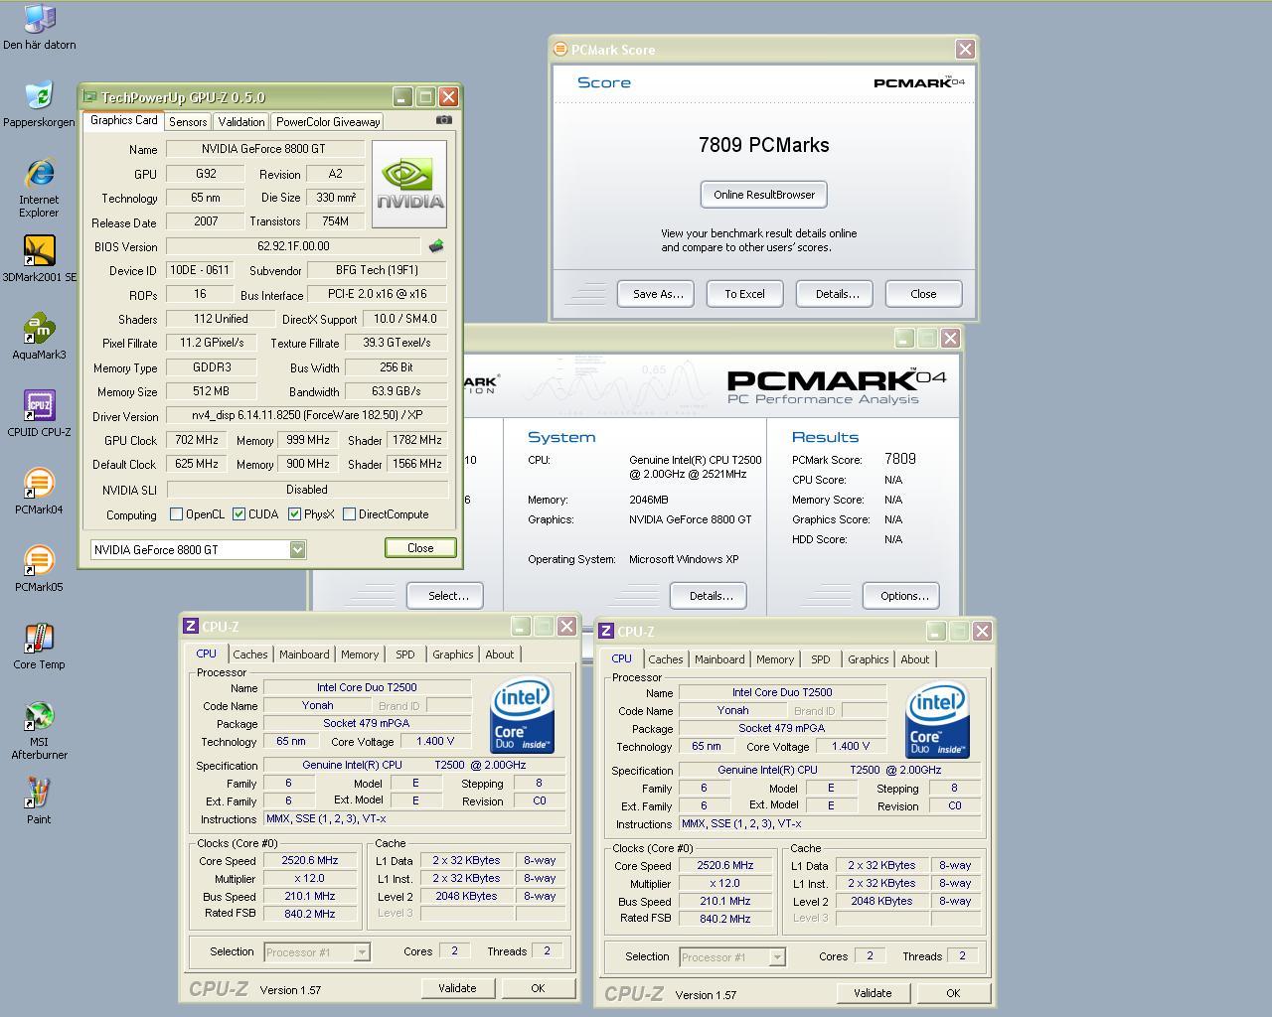Image resolution: width=1272 pixels, height=1017 pixels.
Task: Open Memory tab in left CPU-Z
Action: (360, 654)
